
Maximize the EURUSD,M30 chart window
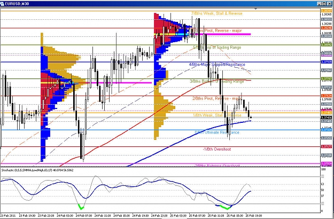[324, 4]
